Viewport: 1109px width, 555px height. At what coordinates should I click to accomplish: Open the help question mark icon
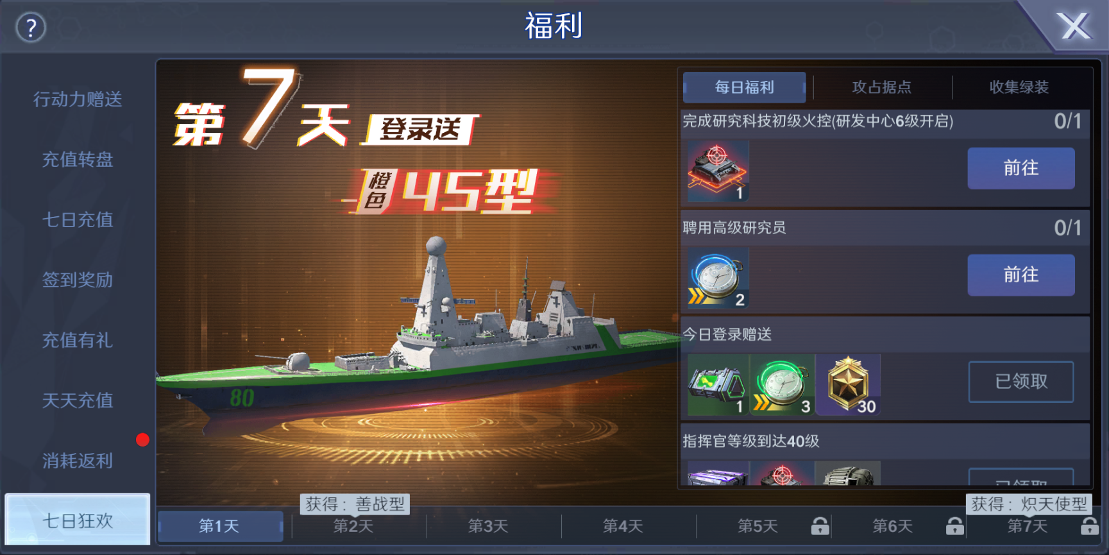coord(31,28)
